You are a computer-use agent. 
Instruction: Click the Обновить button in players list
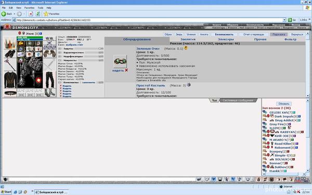[284, 103]
